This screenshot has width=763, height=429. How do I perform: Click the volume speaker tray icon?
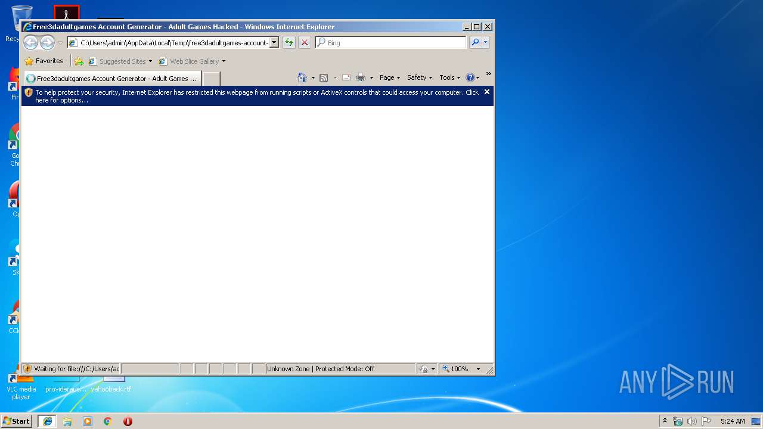click(692, 421)
